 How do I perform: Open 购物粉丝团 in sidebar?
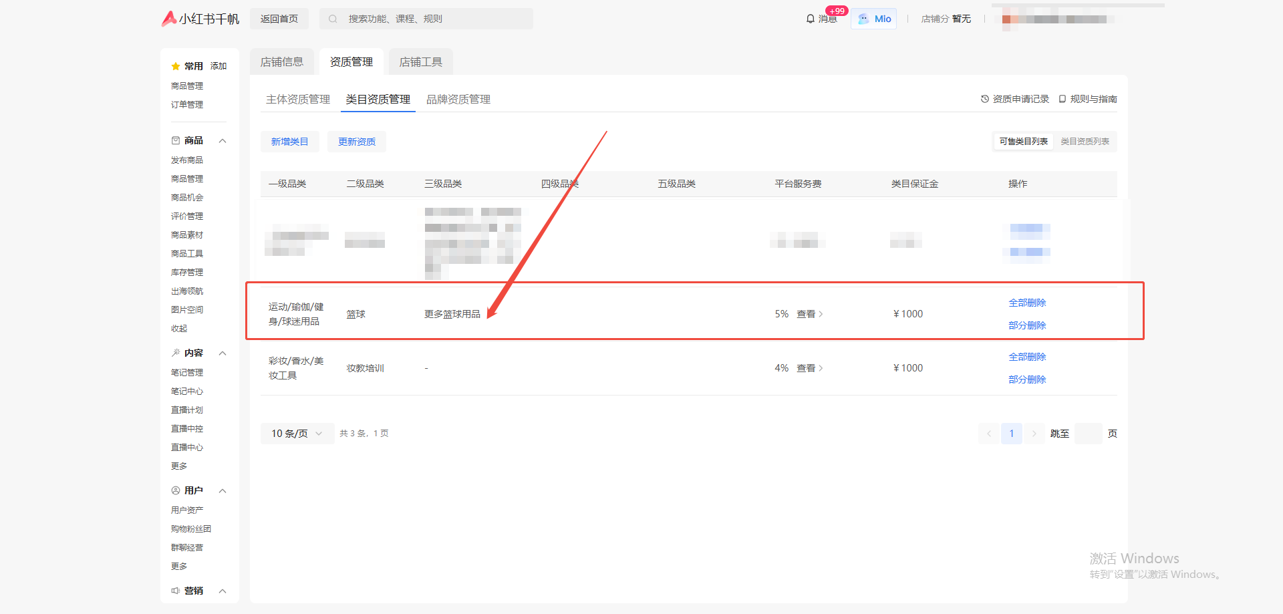191,529
